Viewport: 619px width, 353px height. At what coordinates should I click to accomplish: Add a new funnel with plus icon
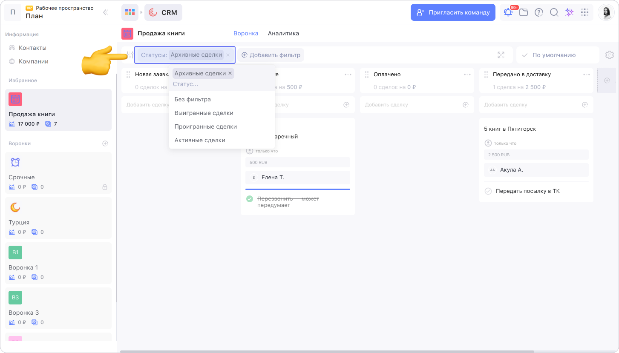pos(105,143)
